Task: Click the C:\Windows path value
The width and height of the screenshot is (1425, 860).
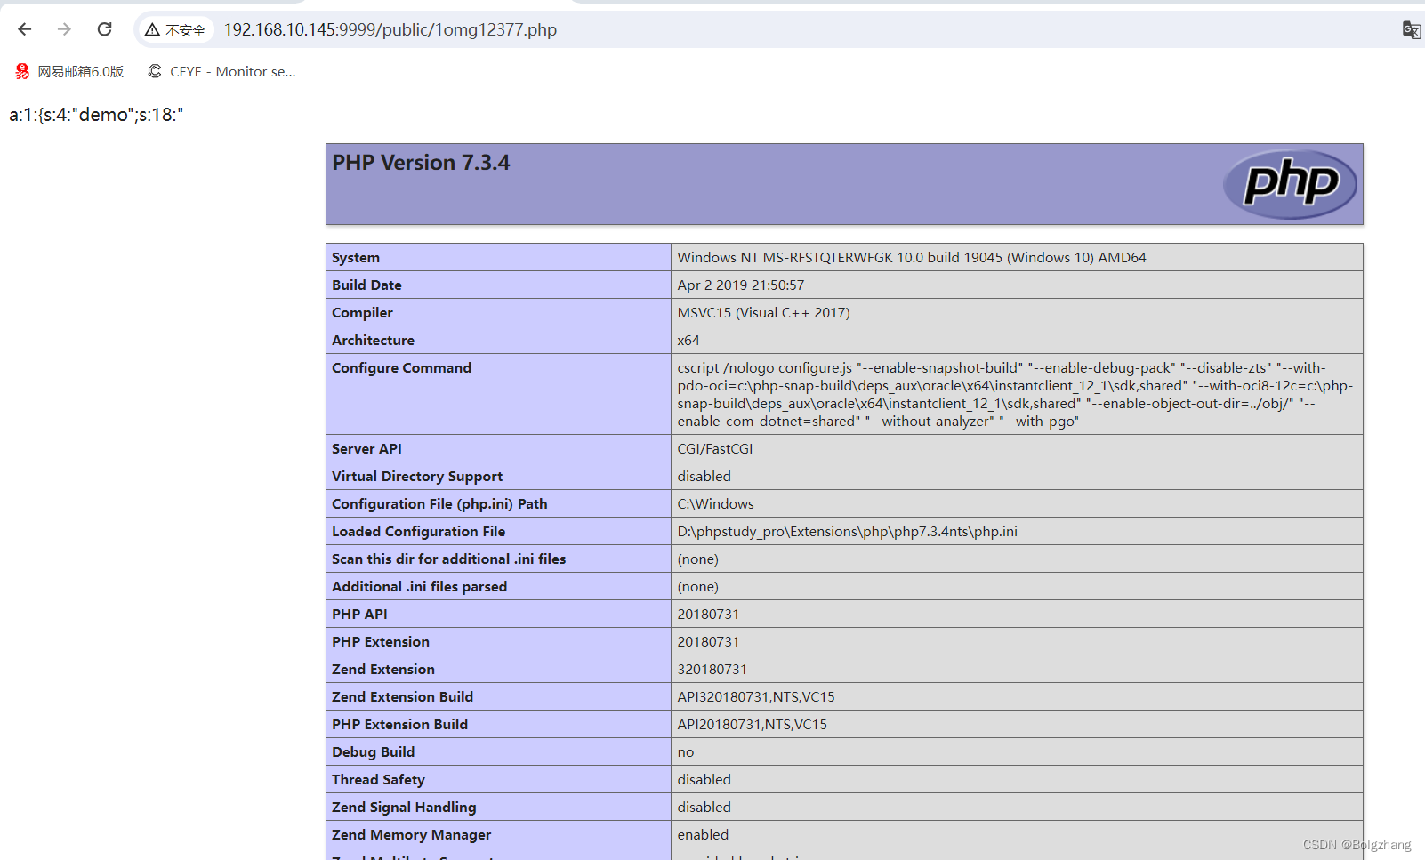Action: tap(715, 504)
